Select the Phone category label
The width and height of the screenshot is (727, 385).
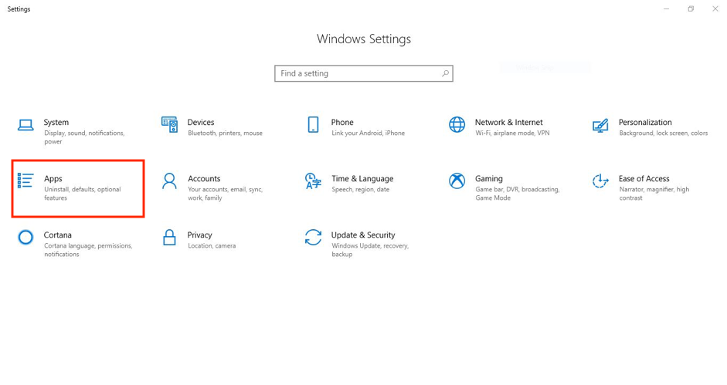pyautogui.click(x=342, y=123)
